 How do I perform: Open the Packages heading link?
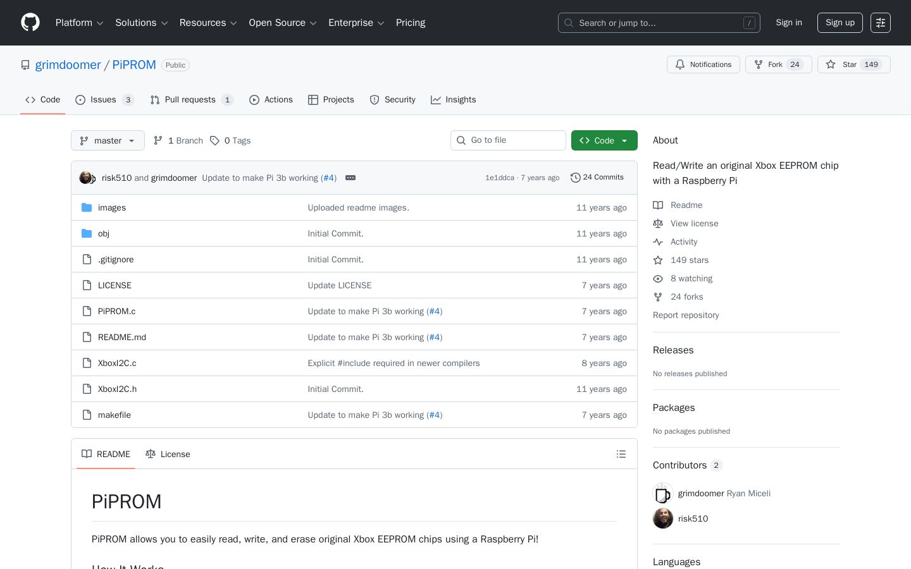click(674, 408)
